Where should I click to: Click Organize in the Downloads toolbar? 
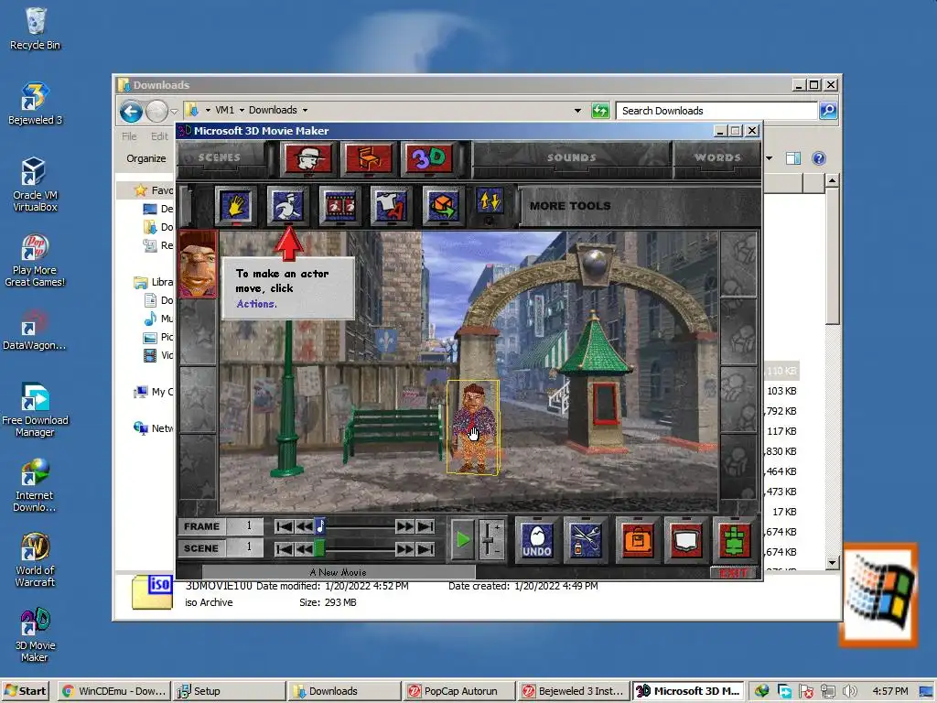tap(145, 158)
